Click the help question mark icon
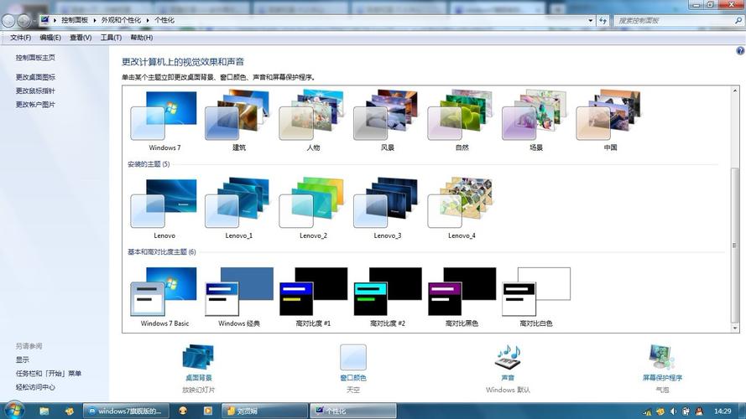746x419 pixels. click(740, 51)
